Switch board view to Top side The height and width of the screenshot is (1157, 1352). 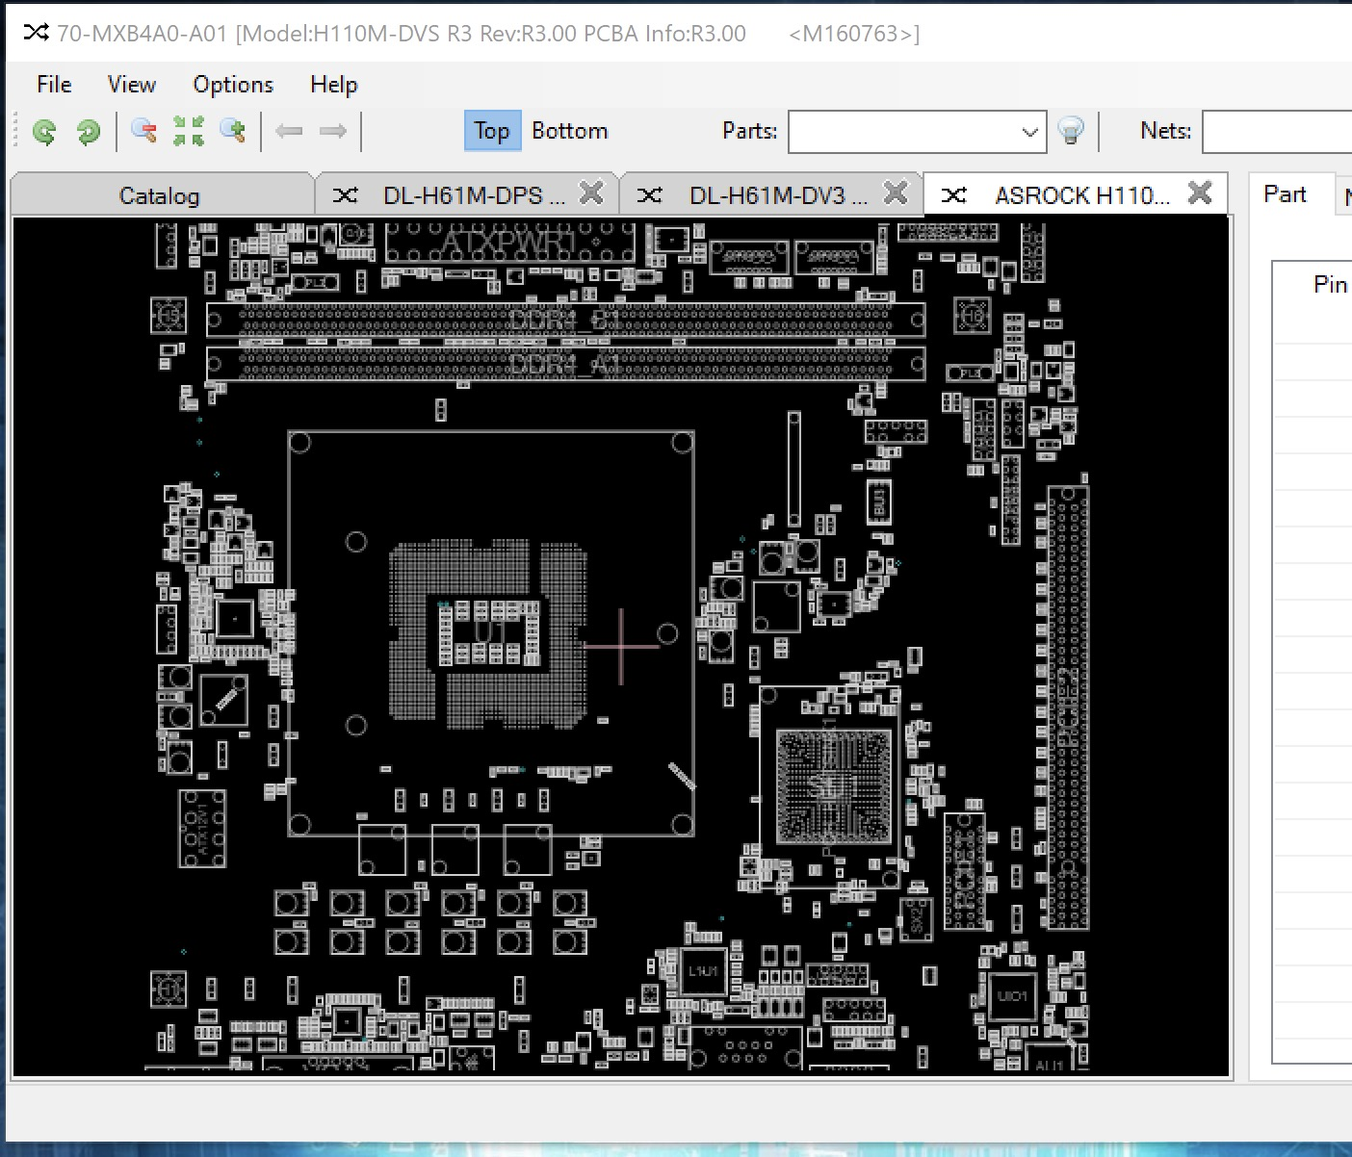[491, 131]
